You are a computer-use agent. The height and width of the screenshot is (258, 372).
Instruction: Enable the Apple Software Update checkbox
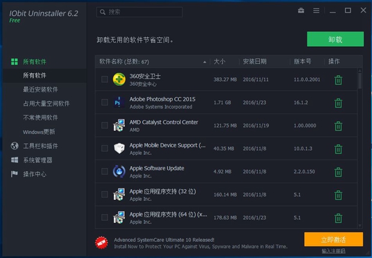[x=104, y=172]
